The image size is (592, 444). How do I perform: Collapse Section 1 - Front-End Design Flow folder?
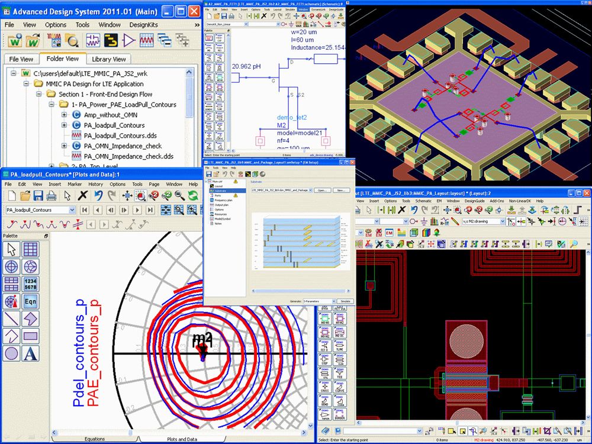pyautogui.click(x=39, y=94)
